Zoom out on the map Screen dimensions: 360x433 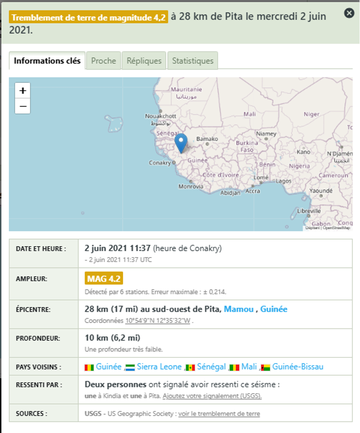(x=23, y=106)
